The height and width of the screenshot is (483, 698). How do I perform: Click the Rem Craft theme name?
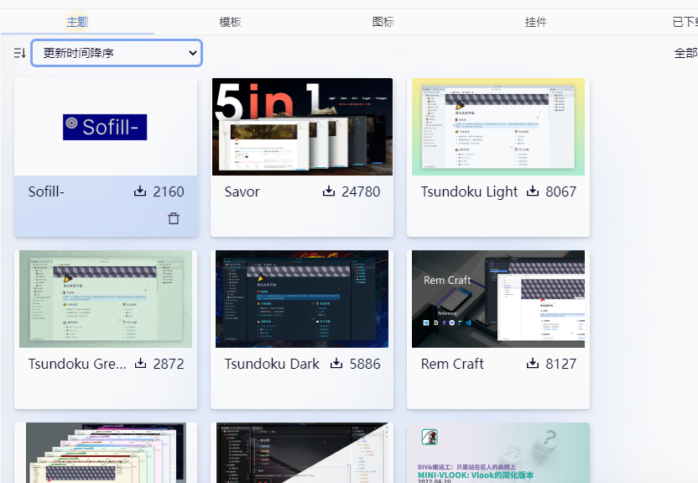coord(452,364)
